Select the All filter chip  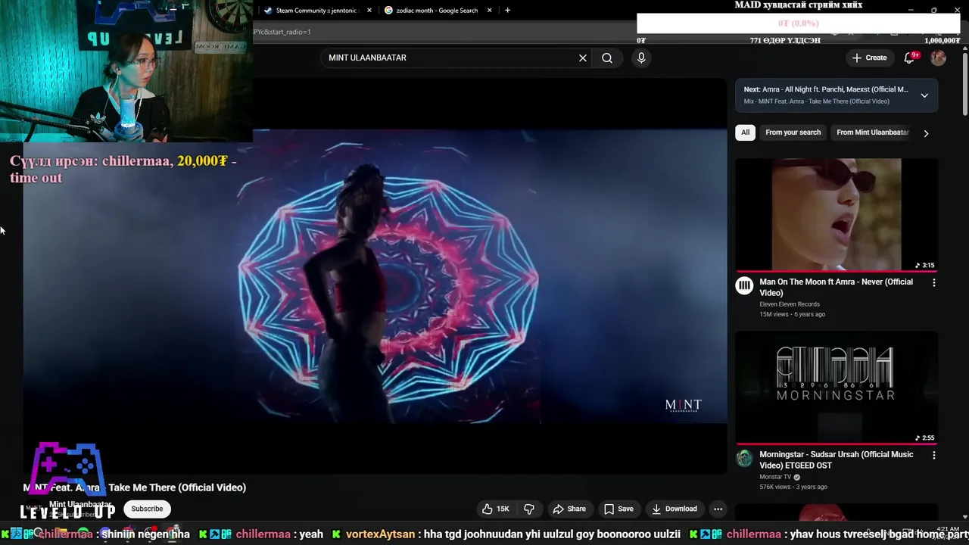(745, 132)
